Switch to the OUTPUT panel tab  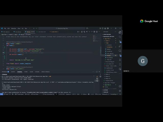click(13, 72)
